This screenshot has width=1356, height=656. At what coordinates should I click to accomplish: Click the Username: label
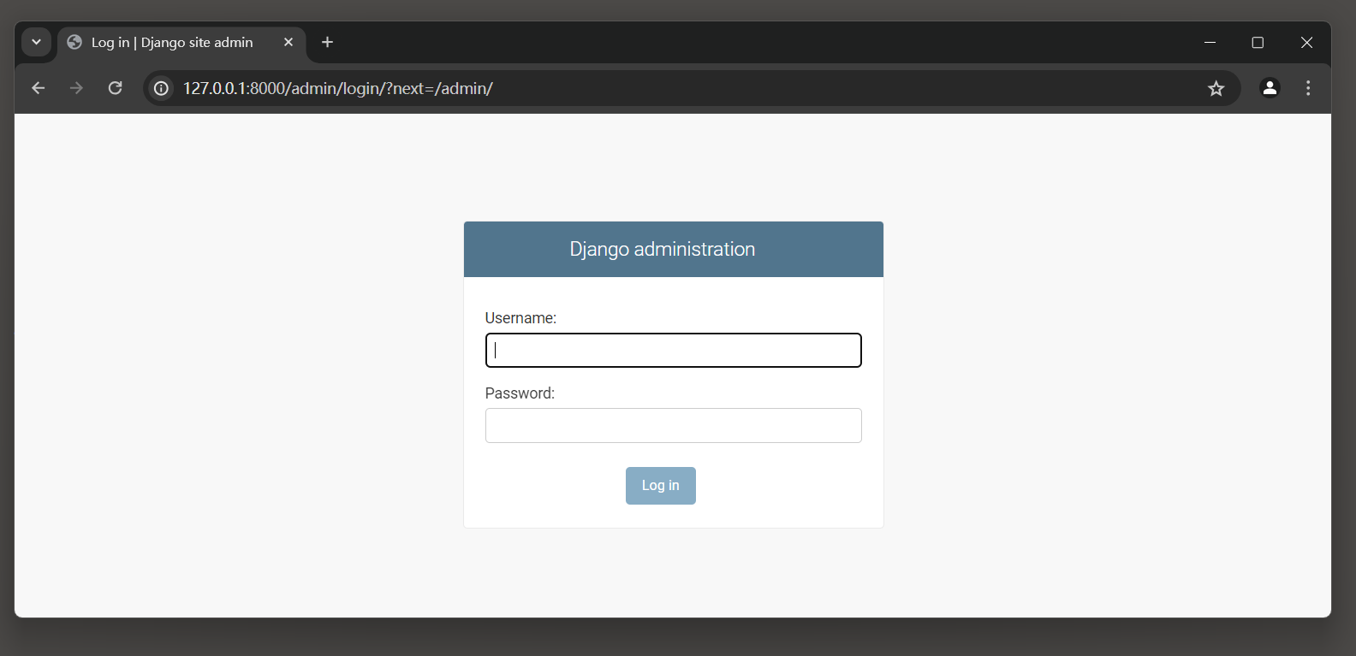(520, 318)
